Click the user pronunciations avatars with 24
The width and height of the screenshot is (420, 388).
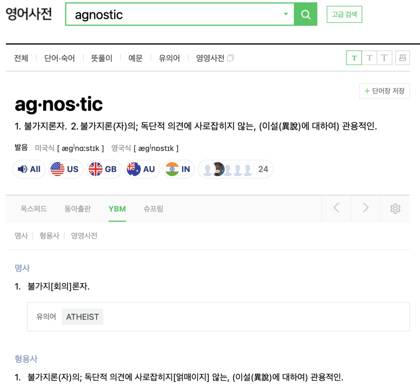235,169
